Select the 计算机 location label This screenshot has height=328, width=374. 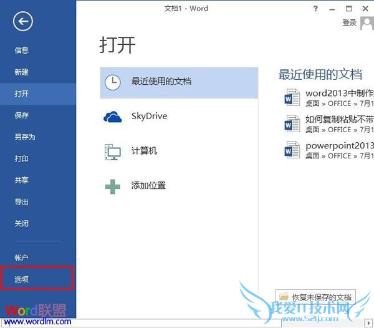[144, 151]
